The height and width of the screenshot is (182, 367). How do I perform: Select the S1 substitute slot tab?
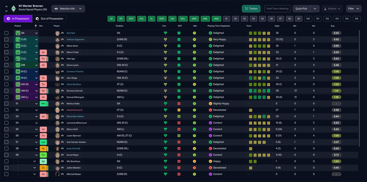coord(226,19)
